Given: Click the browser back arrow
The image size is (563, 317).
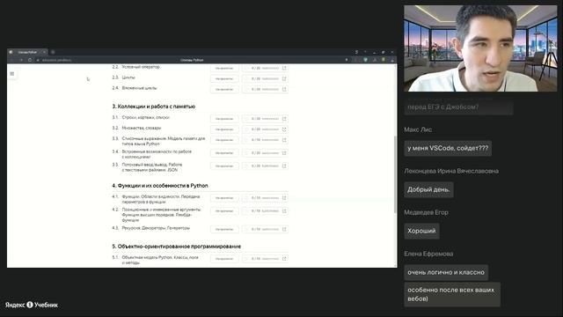Looking at the screenshot, I should 12,60.
